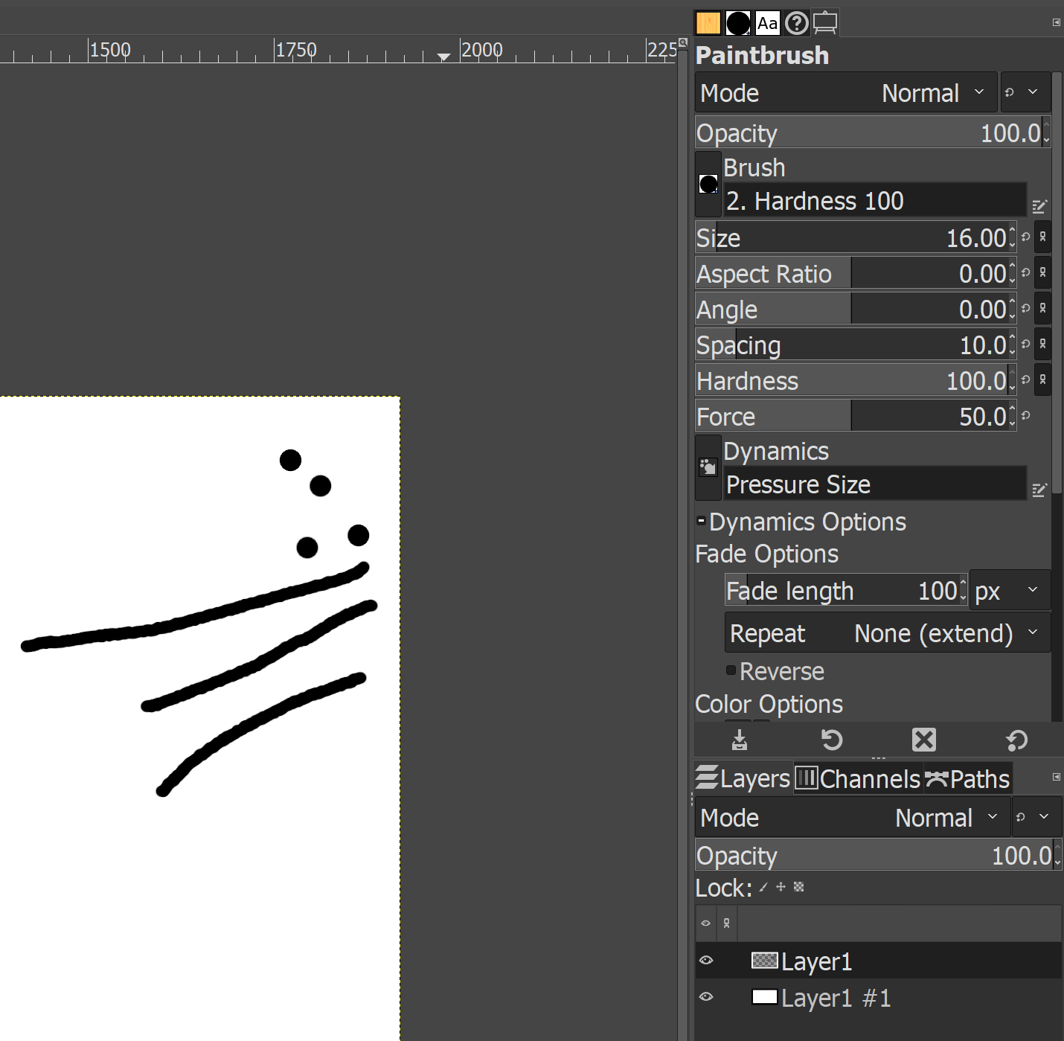Hide the Layer1 layer with eye icon
This screenshot has height=1041, width=1064.
pos(706,961)
